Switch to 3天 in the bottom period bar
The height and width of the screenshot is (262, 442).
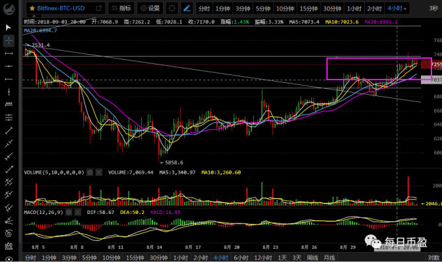click(x=297, y=257)
